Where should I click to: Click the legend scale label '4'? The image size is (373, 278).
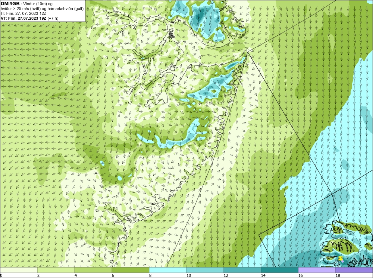point(76,275)
